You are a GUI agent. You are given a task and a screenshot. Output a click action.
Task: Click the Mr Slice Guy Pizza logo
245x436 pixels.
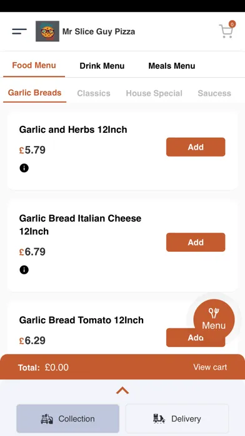47,31
